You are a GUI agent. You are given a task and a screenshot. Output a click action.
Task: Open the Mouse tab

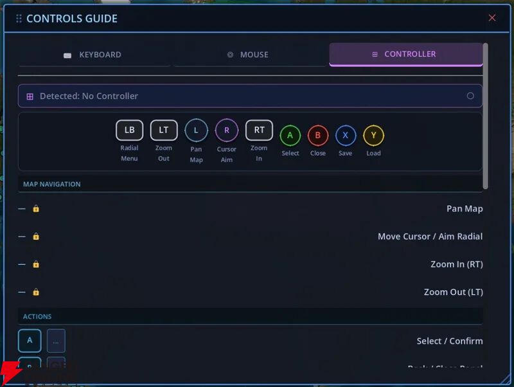[249, 55]
